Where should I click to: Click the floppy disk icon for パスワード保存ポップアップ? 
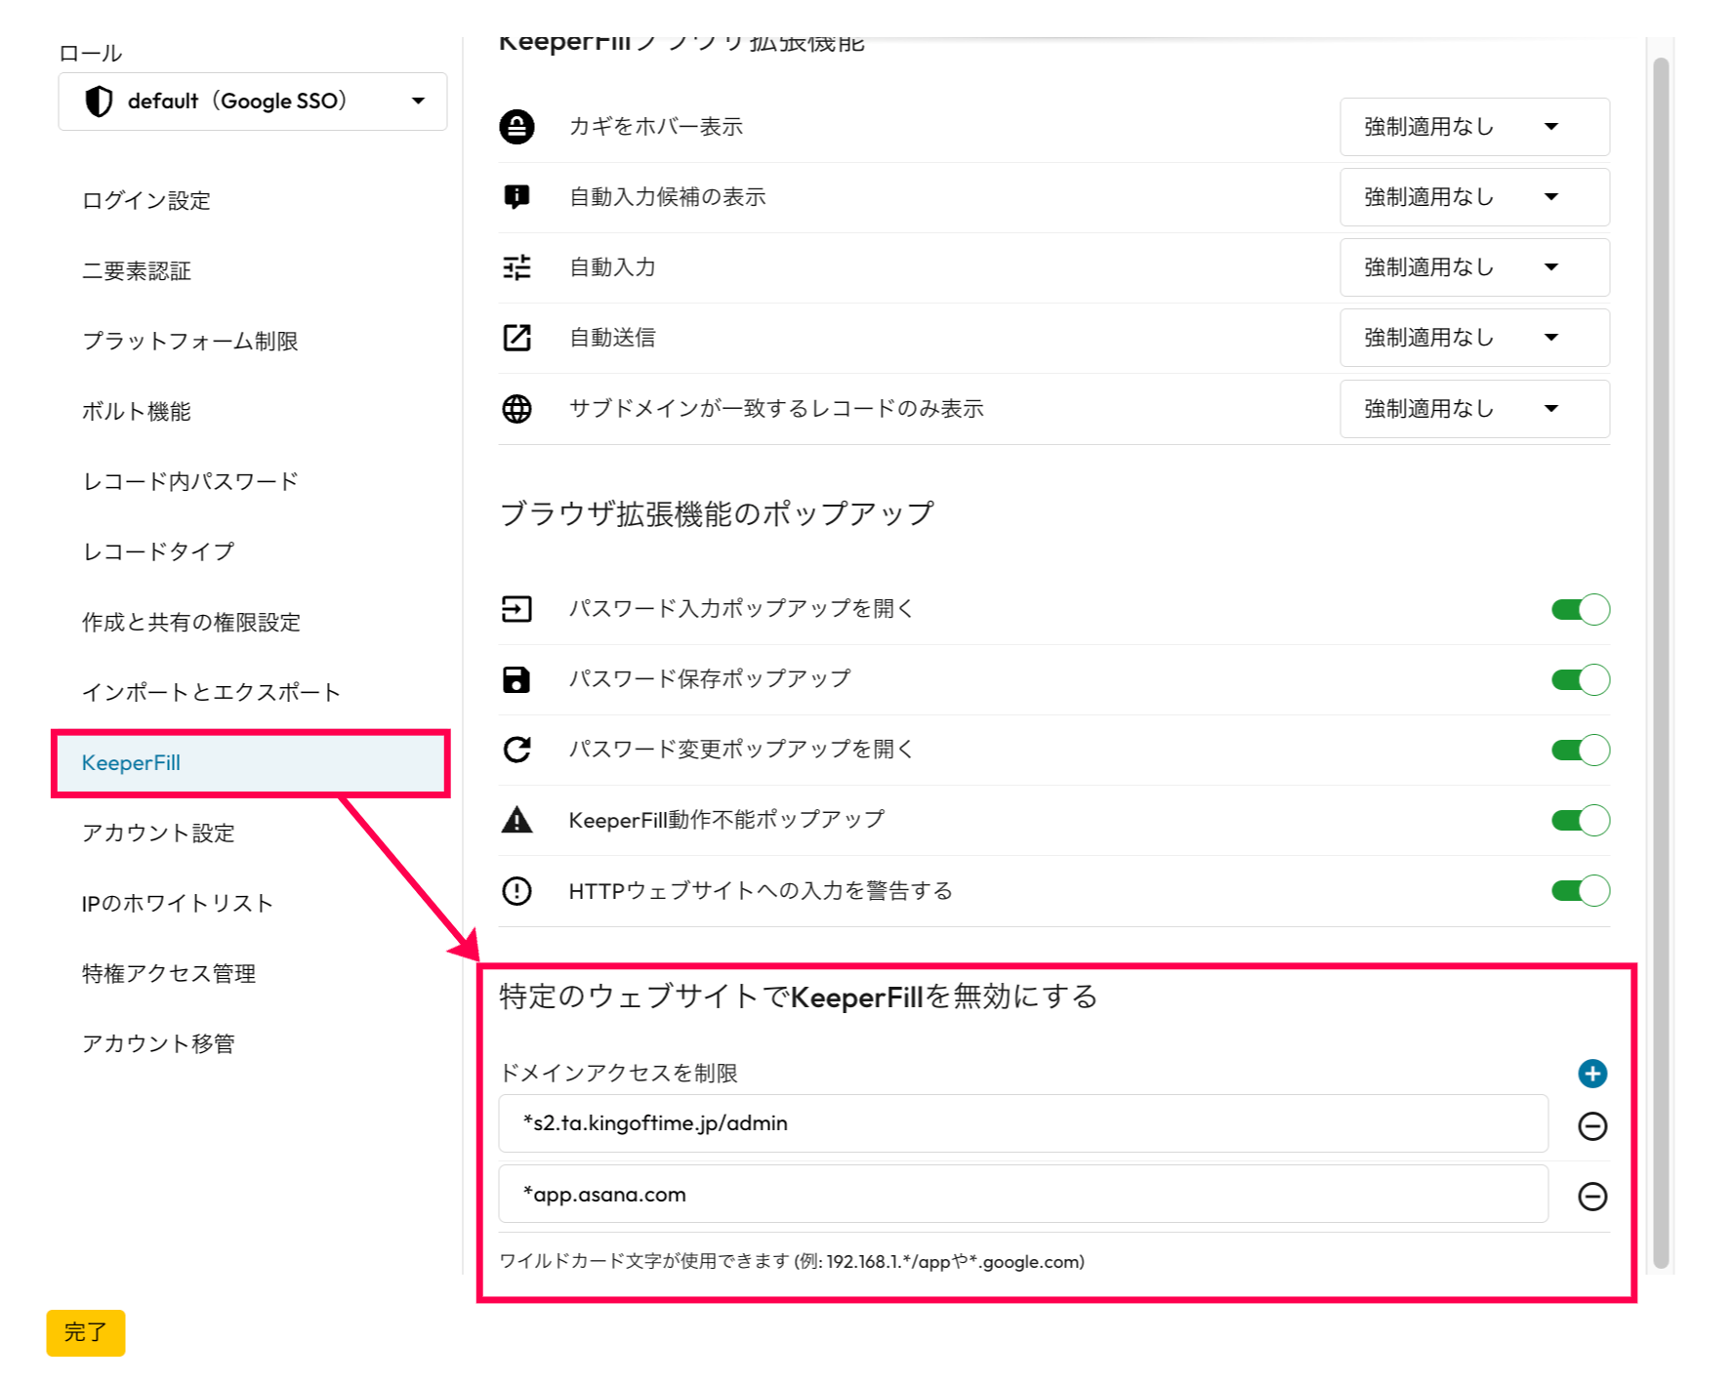516,679
